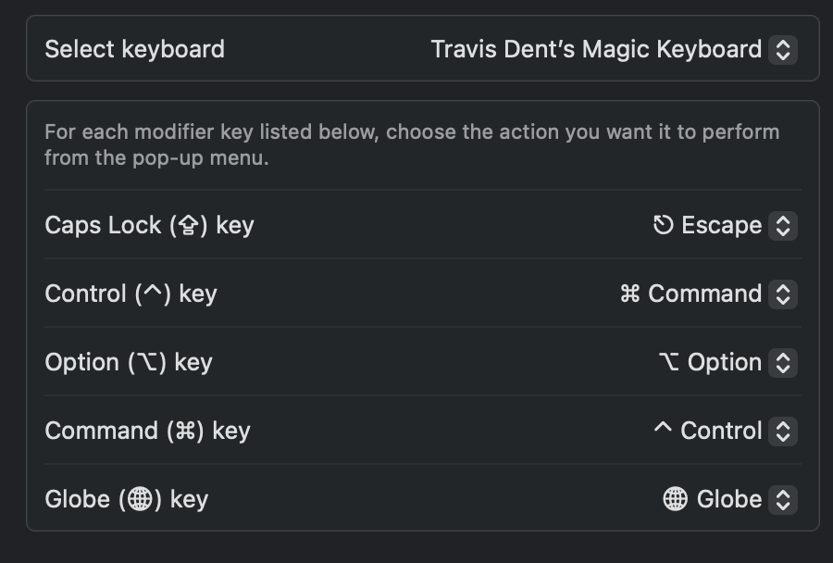The image size is (833, 563).
Task: Click the modifier key instruction text
Action: click(412, 144)
